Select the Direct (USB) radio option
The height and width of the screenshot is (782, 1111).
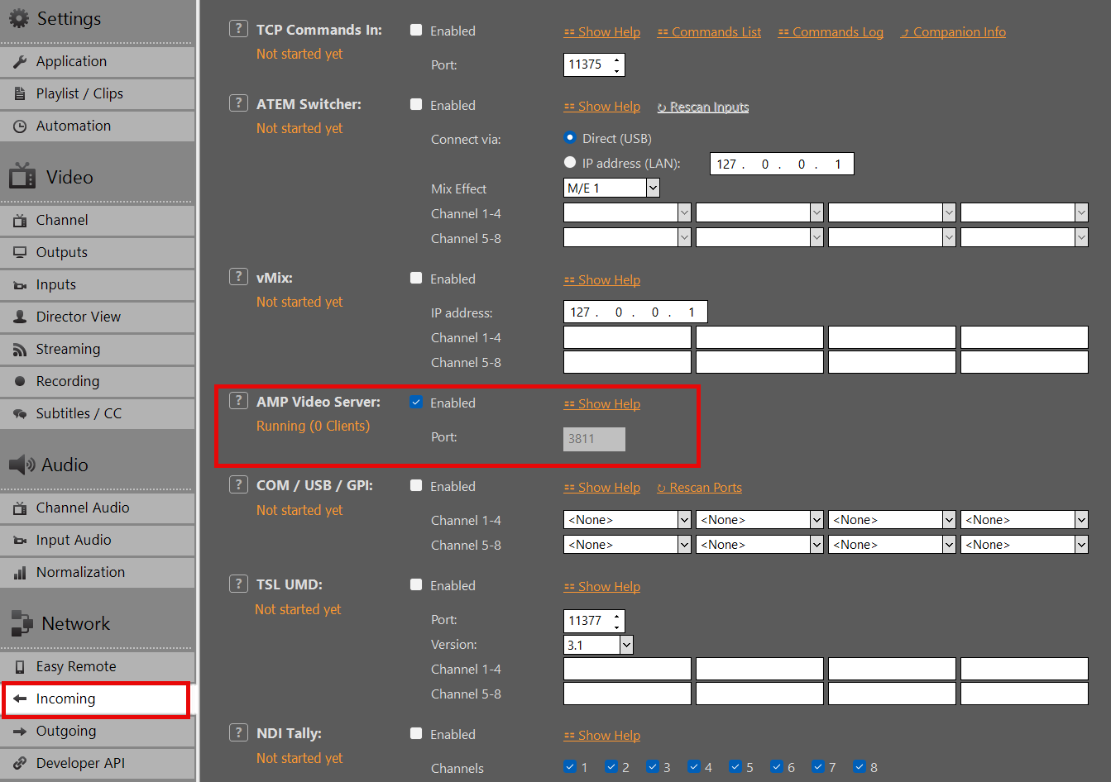(x=570, y=137)
